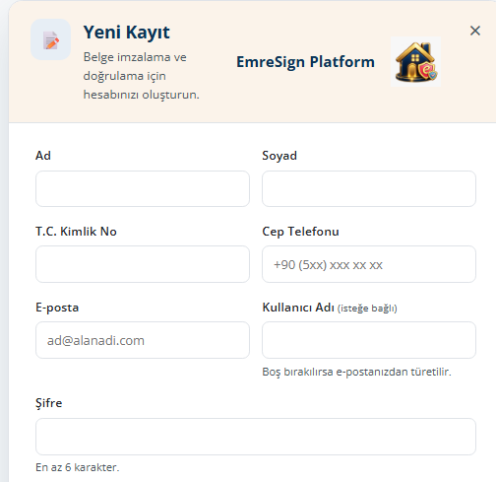Image resolution: width=496 pixels, height=482 pixels.
Task: Click the Yeni Kayıt heading
Action: click(127, 33)
